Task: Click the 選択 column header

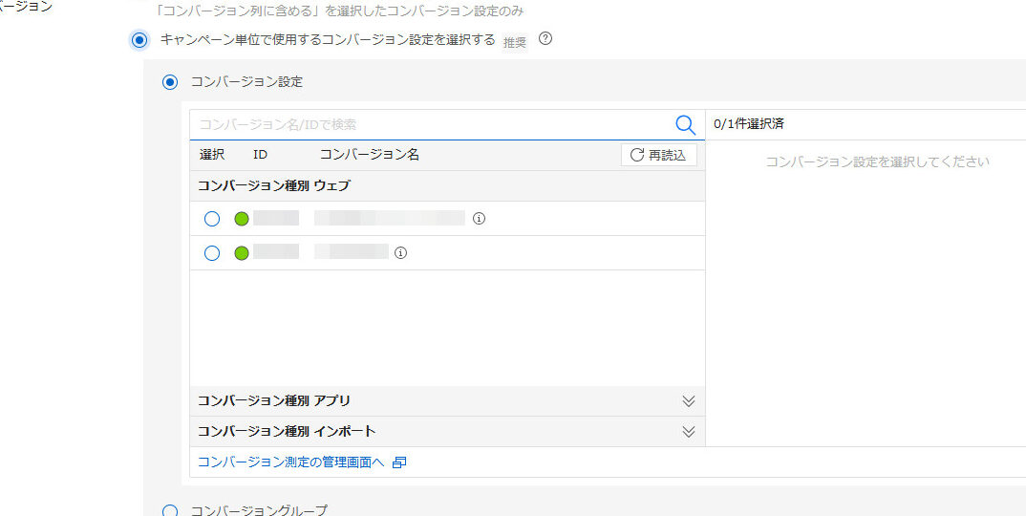Action: [x=212, y=155]
